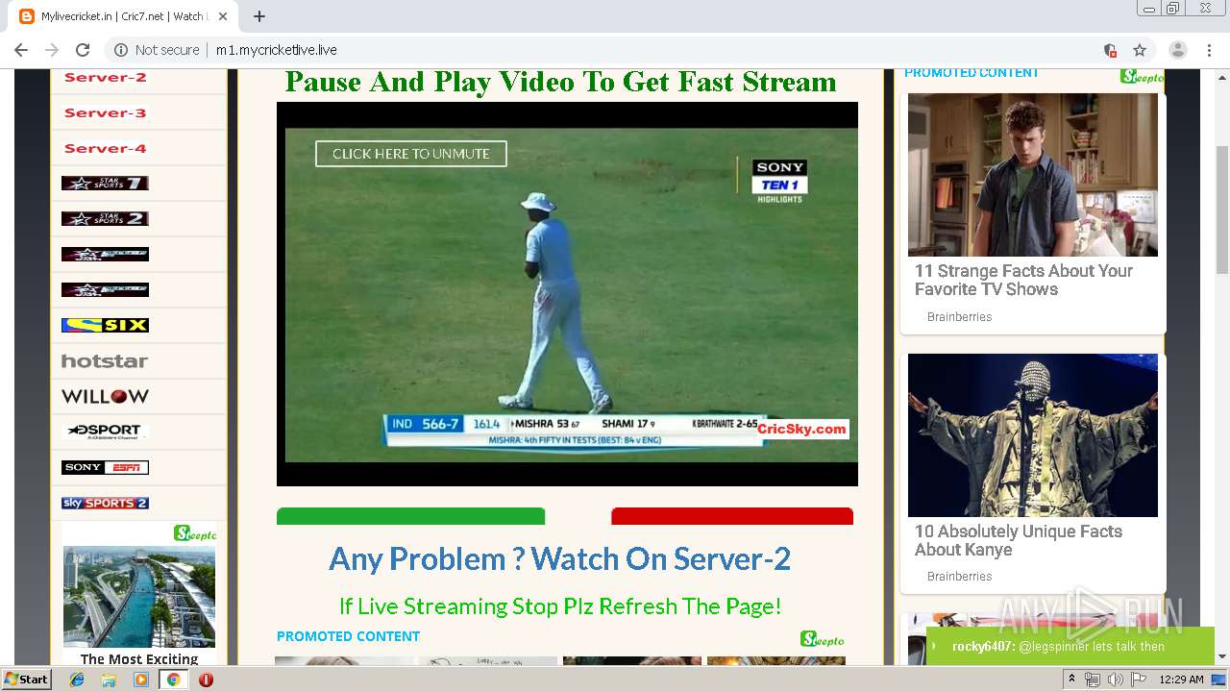Click the blocked content shield icon
Viewport: 1230px width, 692px height.
(x=1110, y=50)
